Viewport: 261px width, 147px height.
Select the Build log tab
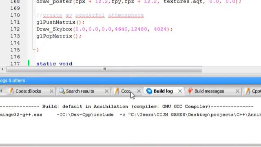click(x=163, y=91)
